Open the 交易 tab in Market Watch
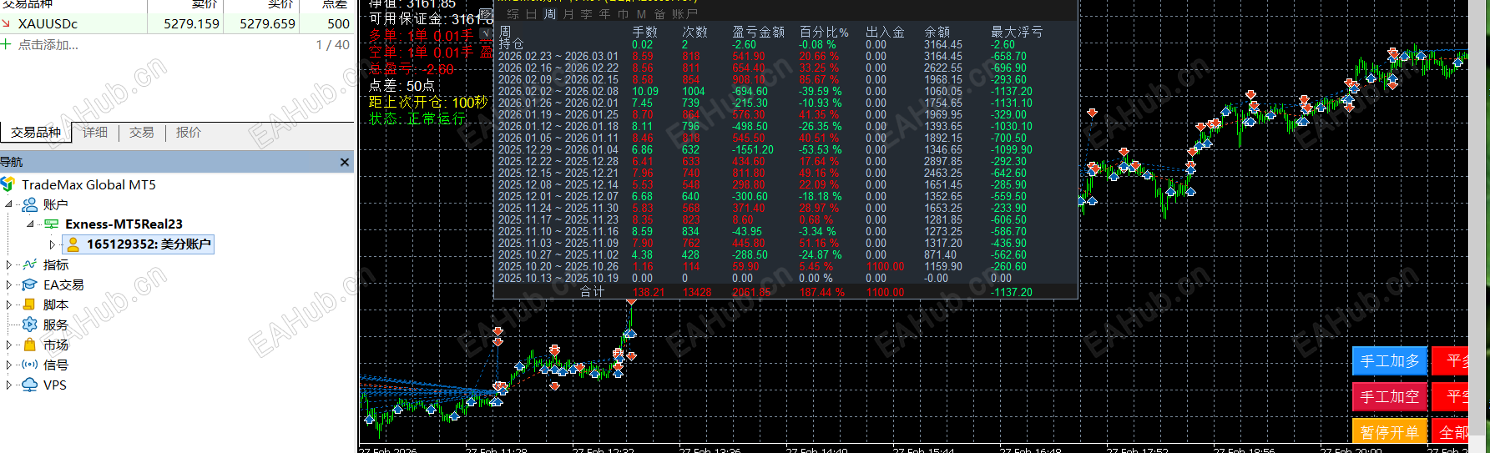The height and width of the screenshot is (453, 1490). pyautogui.click(x=142, y=133)
